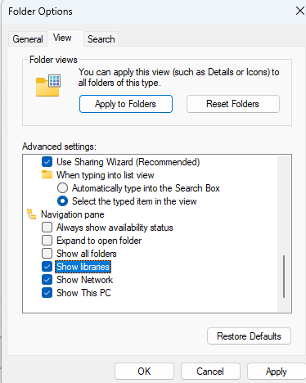Uncheck Show This PC option

(x=47, y=293)
